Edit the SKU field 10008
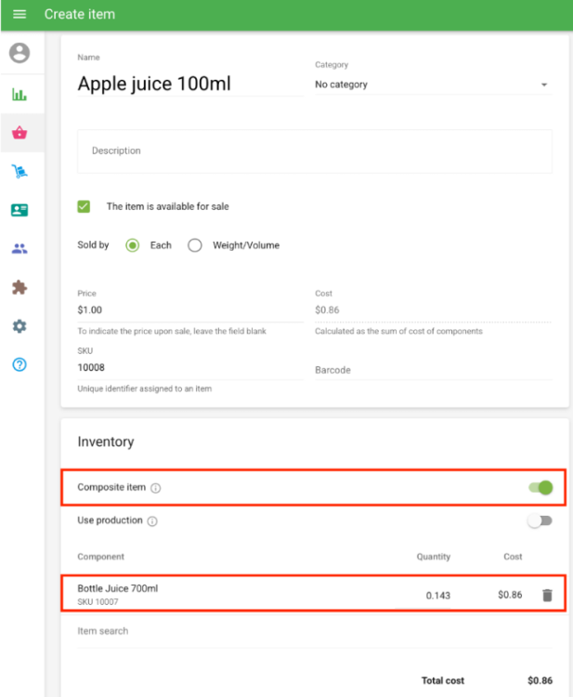Screen dimensions: 573x697 pyautogui.click(x=190, y=368)
